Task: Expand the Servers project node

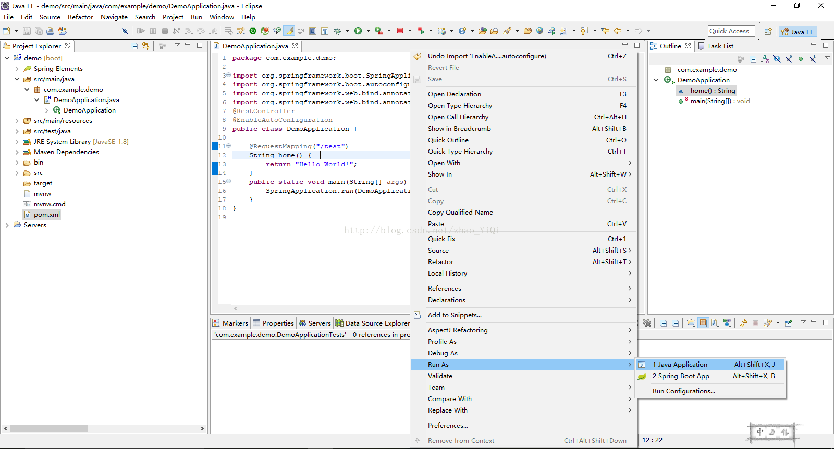Action: (x=7, y=225)
